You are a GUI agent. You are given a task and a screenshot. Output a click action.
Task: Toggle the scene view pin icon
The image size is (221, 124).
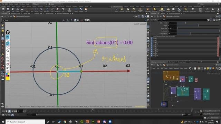click(x=136, y=16)
